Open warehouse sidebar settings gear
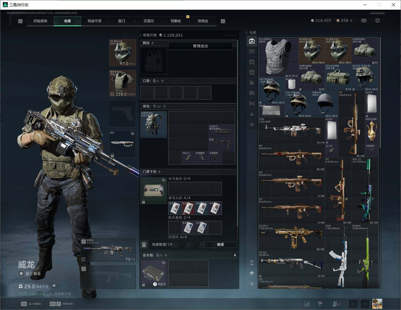401x310 pixels. click(x=252, y=124)
